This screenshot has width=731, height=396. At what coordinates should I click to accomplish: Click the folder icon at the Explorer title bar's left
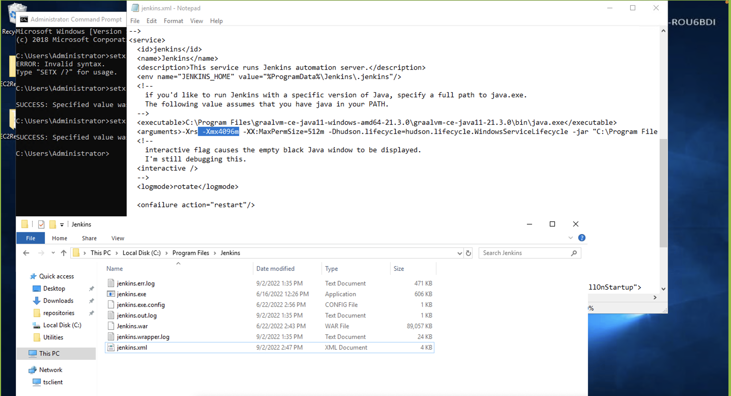coord(25,224)
